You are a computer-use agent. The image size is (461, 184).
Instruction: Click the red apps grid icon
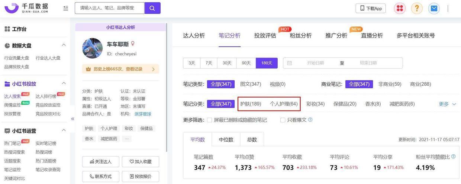click(x=400, y=8)
